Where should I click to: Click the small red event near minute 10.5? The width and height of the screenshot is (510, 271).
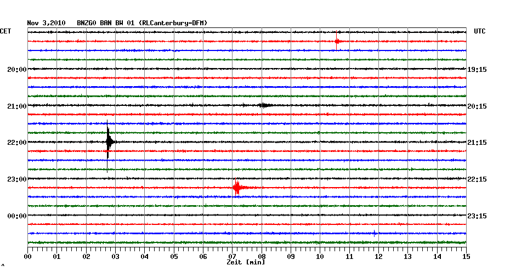point(337,41)
